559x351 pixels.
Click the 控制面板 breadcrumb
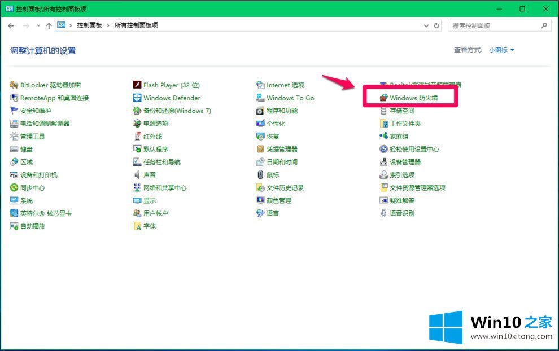point(89,25)
